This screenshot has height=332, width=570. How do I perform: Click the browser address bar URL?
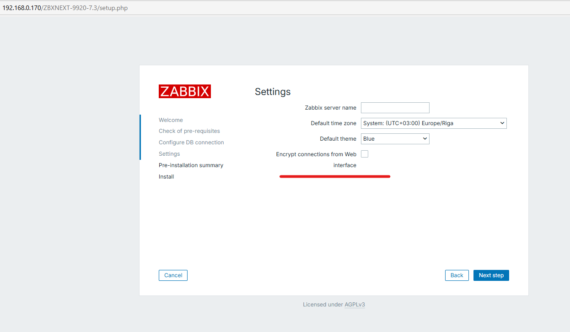[x=65, y=8]
